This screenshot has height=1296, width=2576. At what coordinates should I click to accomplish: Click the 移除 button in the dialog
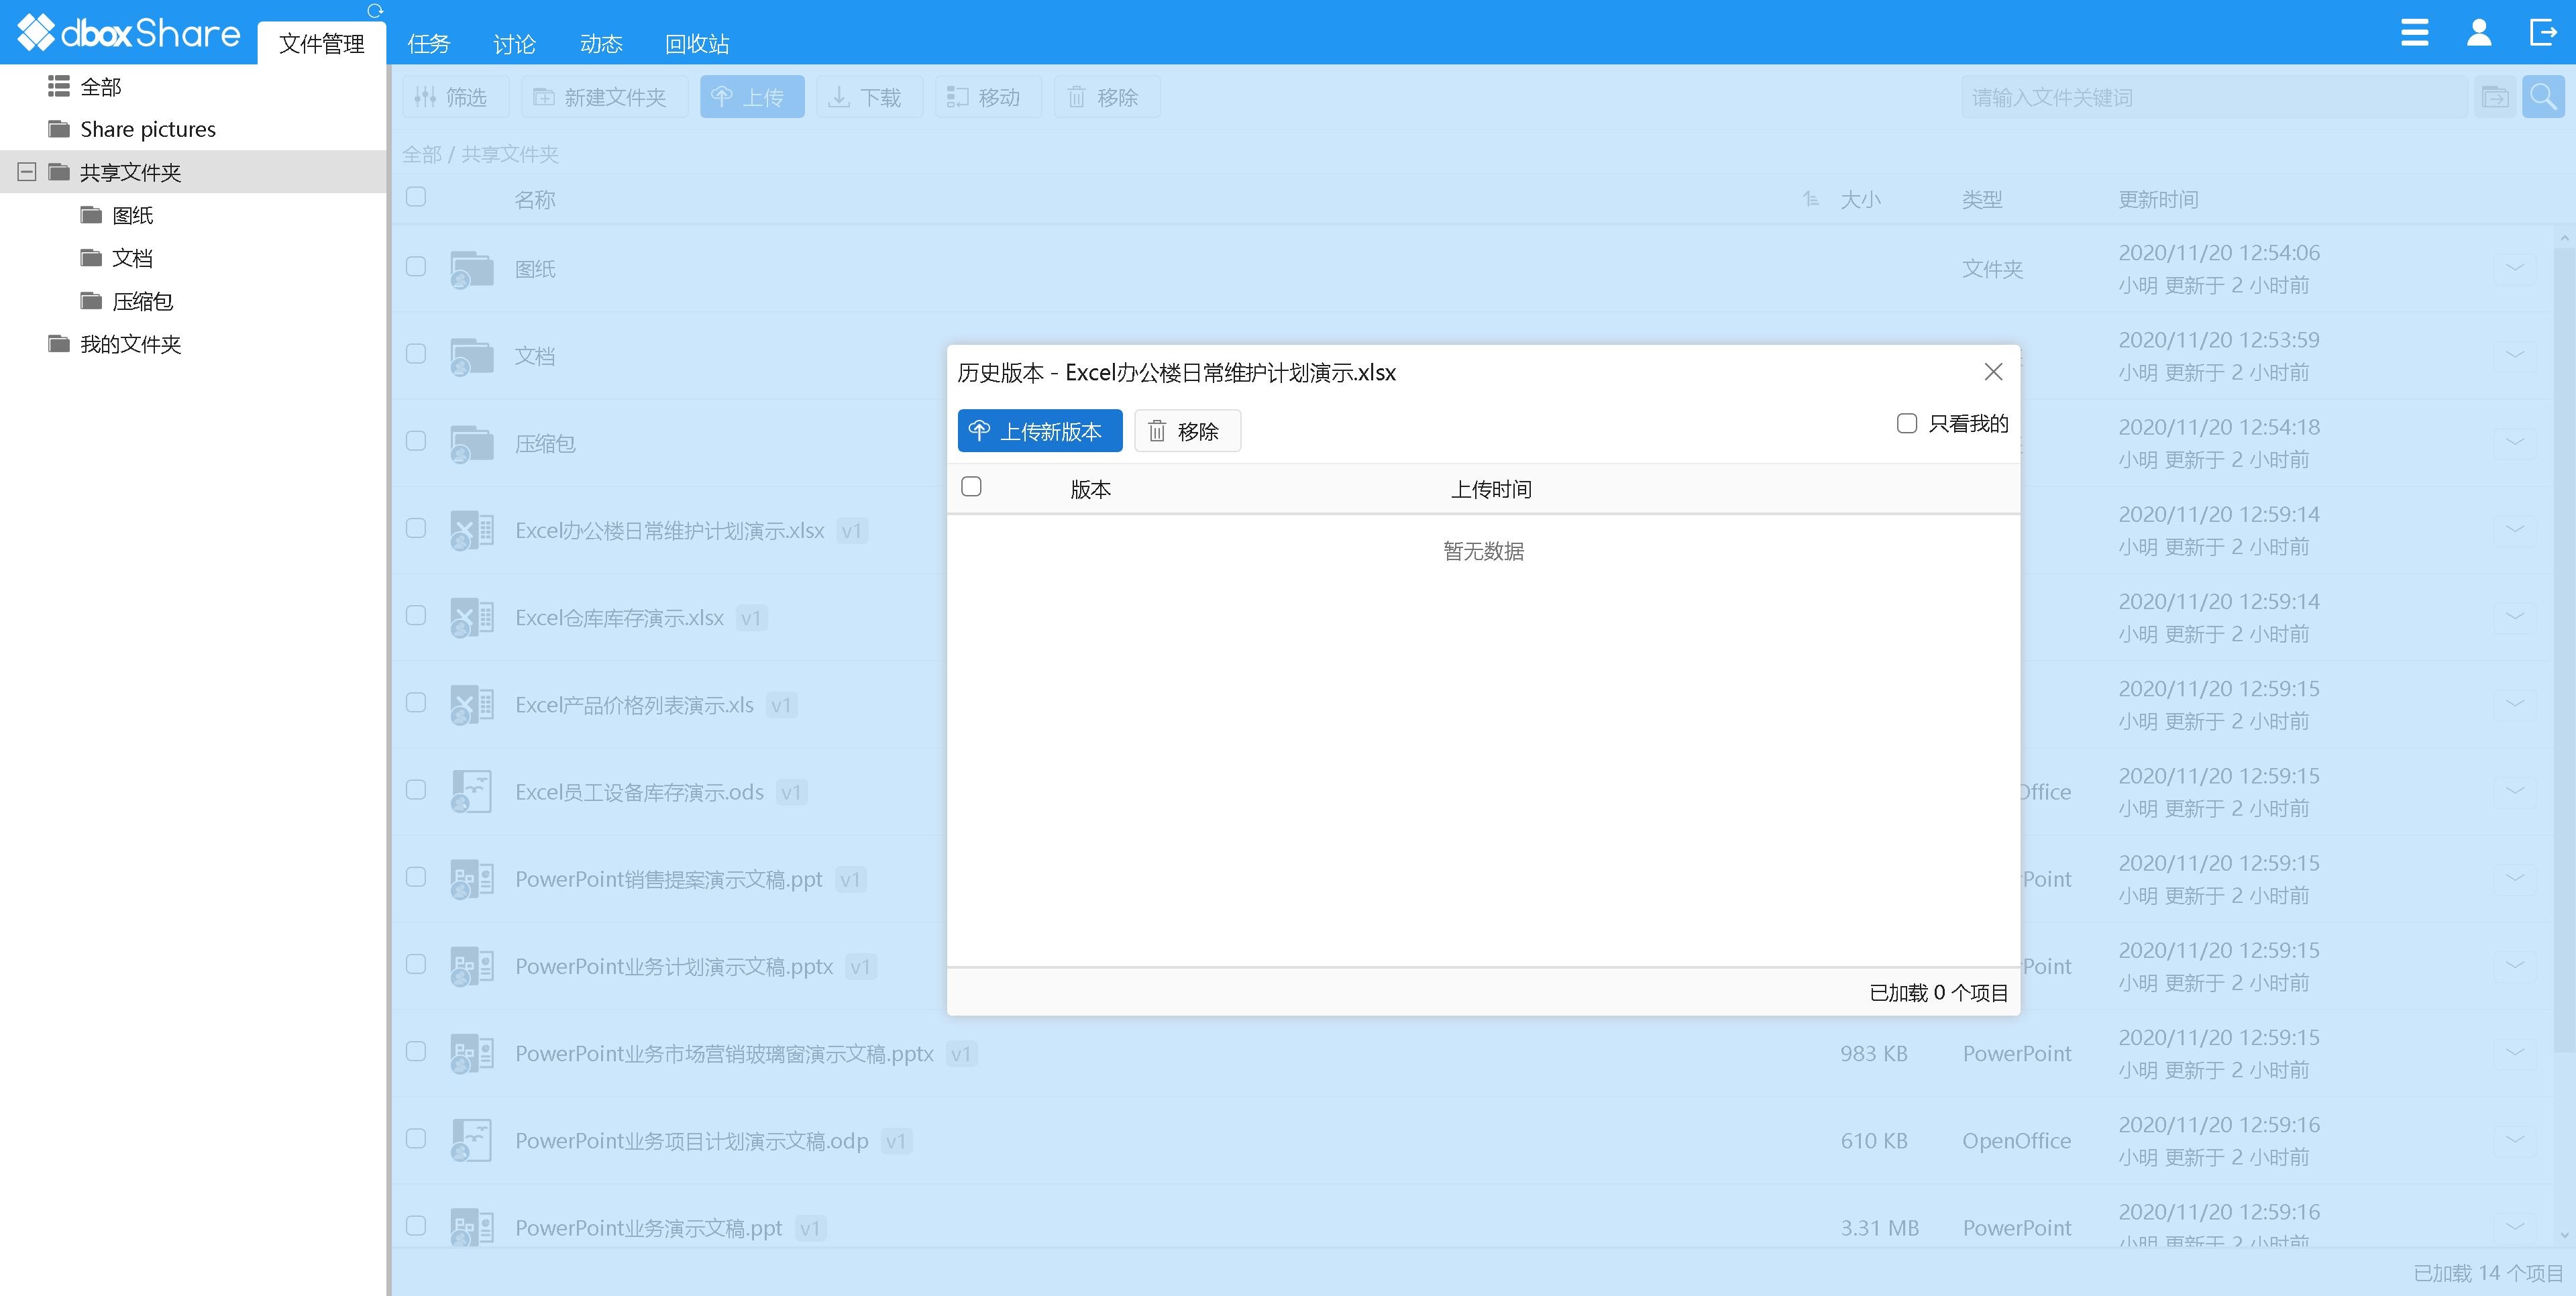[x=1187, y=431]
